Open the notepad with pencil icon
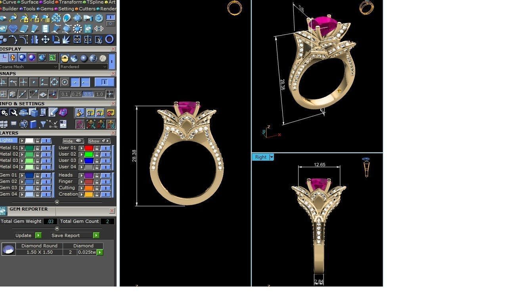505x298 pixels. point(53,112)
